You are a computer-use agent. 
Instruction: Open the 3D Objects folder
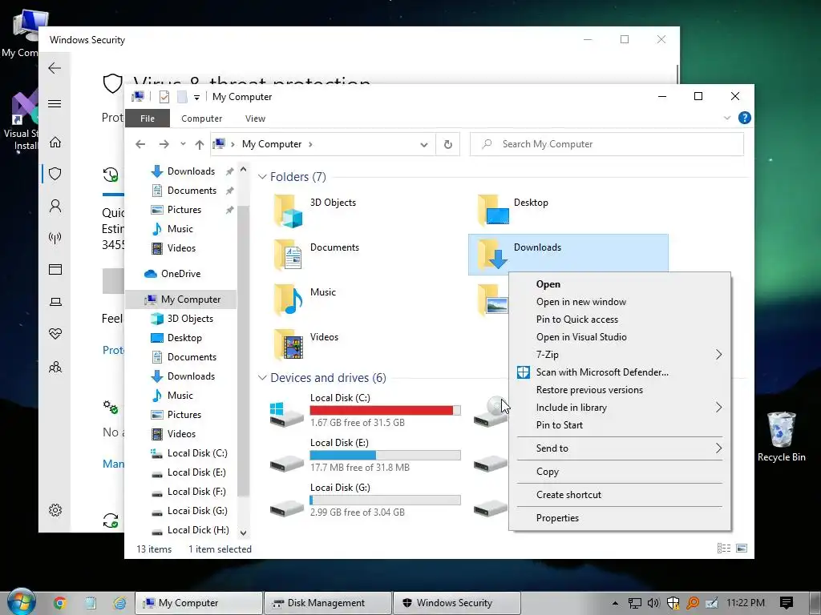(x=315, y=211)
